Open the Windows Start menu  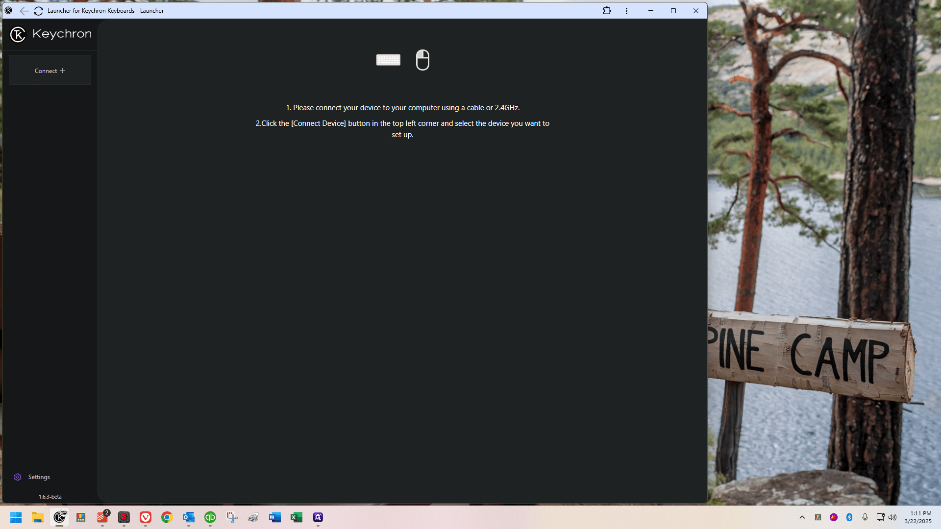coord(16,517)
